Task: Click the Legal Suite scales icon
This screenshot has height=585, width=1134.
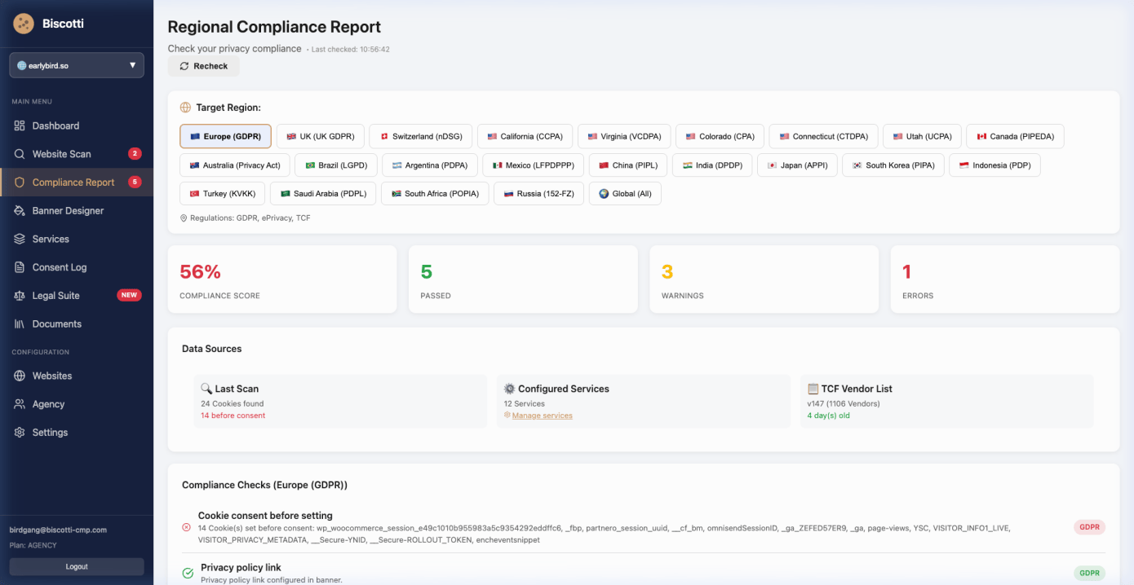Action: (x=20, y=296)
